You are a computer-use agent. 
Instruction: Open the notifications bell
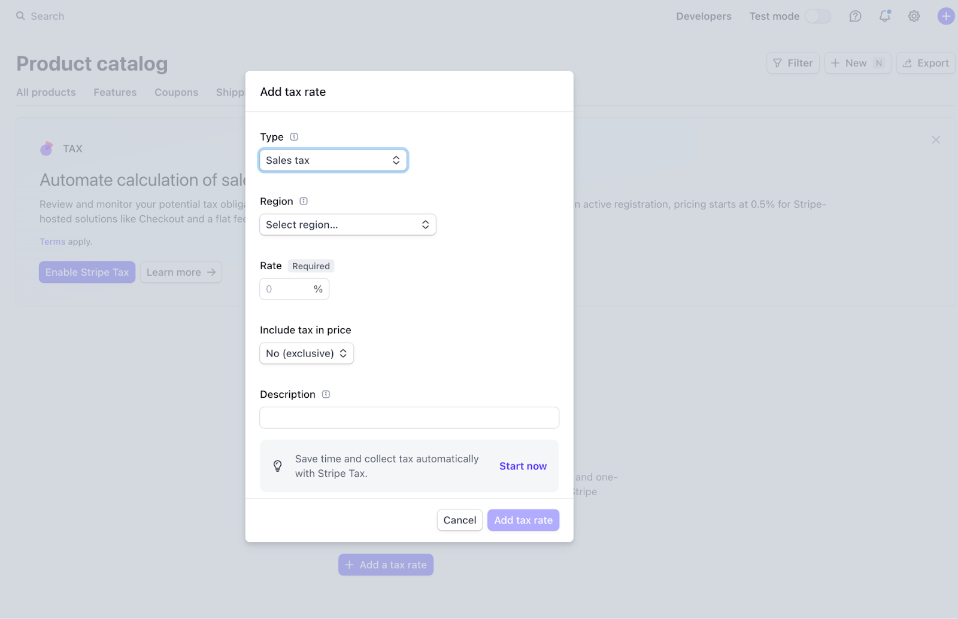(x=884, y=16)
